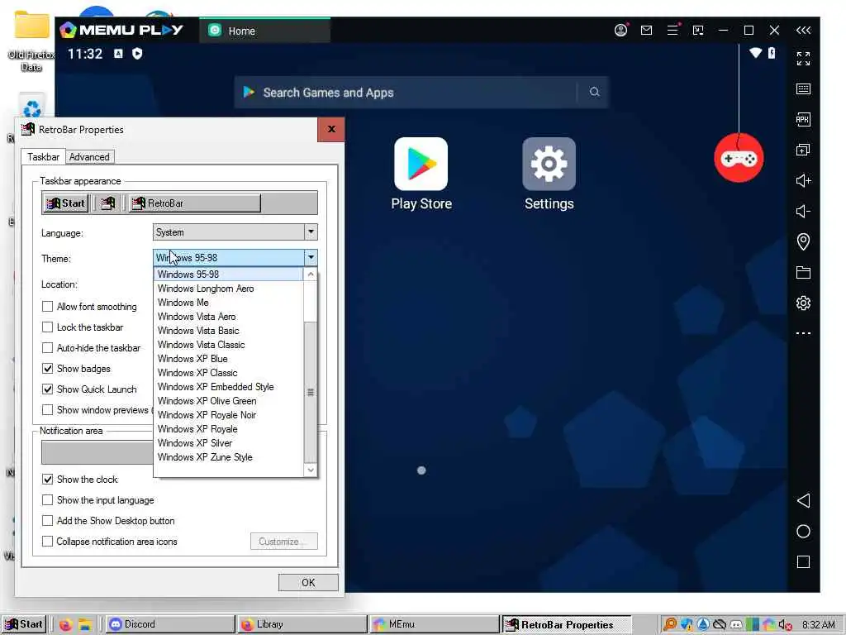
Task: Close the RetroBar Properties dialog
Action: click(x=331, y=129)
